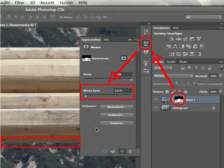
Task: Select the 3D roll mode icon
Action: [x=85, y=17]
